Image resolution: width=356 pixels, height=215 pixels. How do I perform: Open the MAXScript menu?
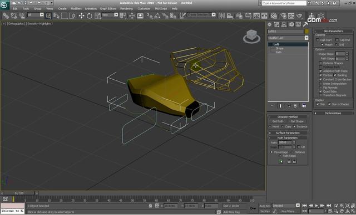click(x=161, y=9)
